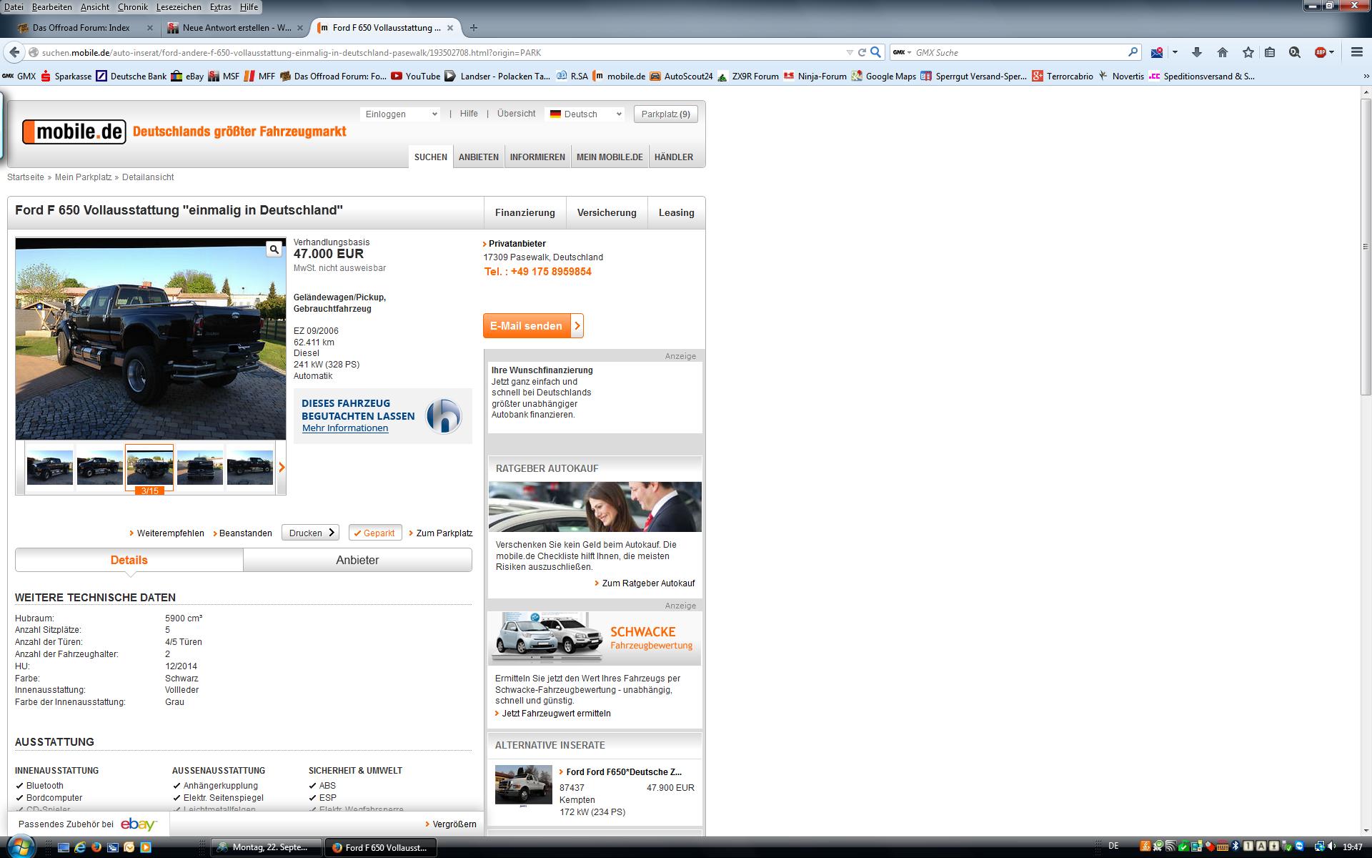Open GMX search engine dropdown arrow
Screen dimensions: 1372x858
click(909, 53)
